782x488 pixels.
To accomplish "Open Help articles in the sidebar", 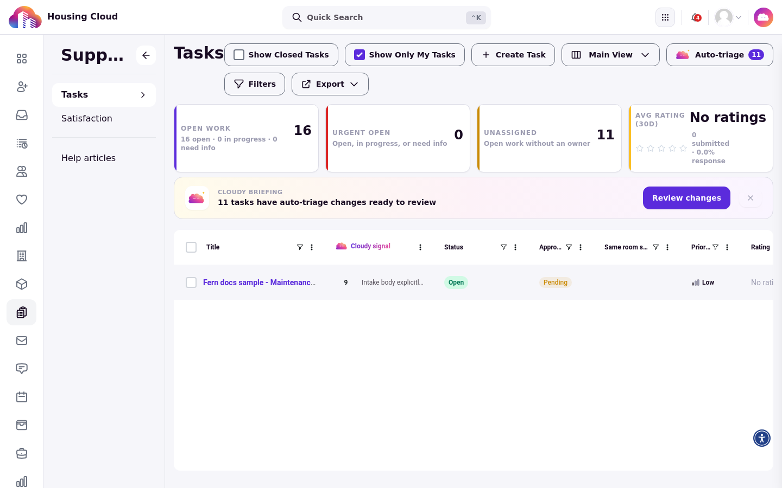I will [x=89, y=158].
